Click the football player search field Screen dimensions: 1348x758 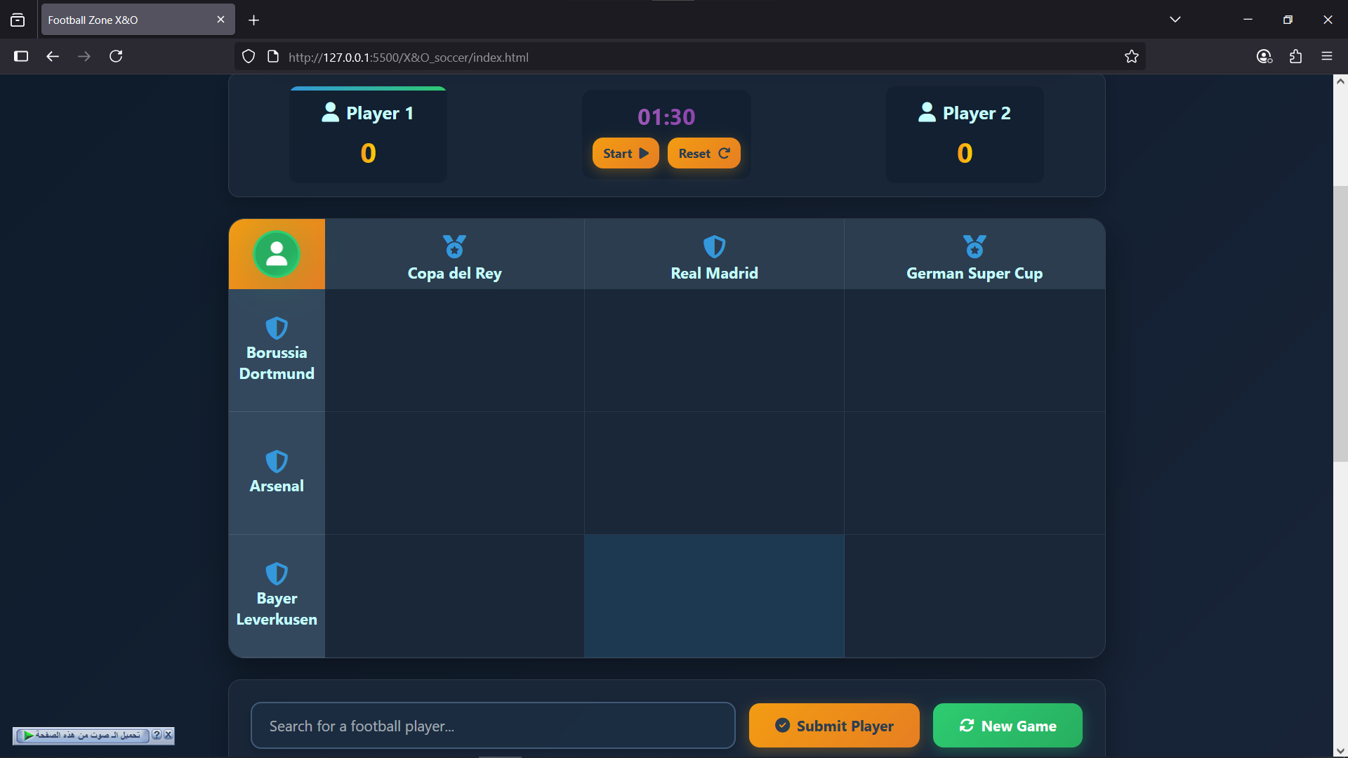tap(493, 726)
